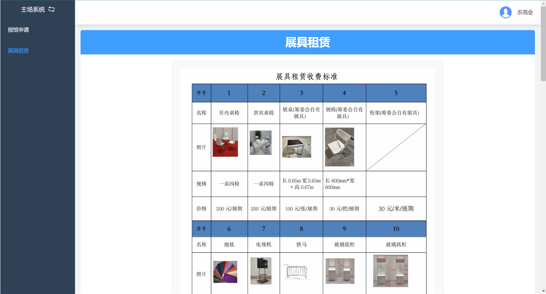Click column header number 5
Image resolution: width=546 pixels, height=294 pixels.
click(x=396, y=93)
